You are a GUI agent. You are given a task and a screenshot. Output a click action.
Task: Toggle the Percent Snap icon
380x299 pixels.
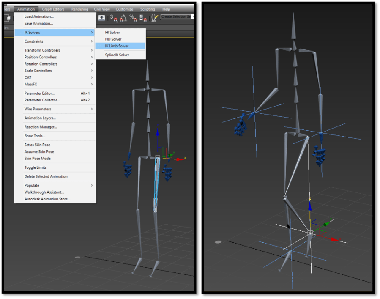133,18
